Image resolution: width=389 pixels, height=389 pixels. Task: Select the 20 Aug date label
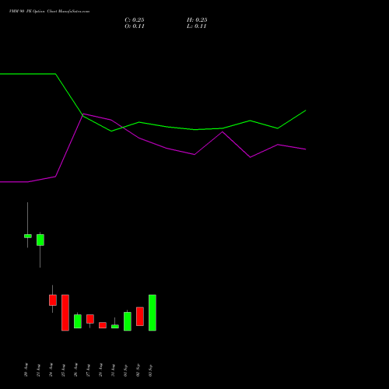pyautogui.click(x=26, y=370)
